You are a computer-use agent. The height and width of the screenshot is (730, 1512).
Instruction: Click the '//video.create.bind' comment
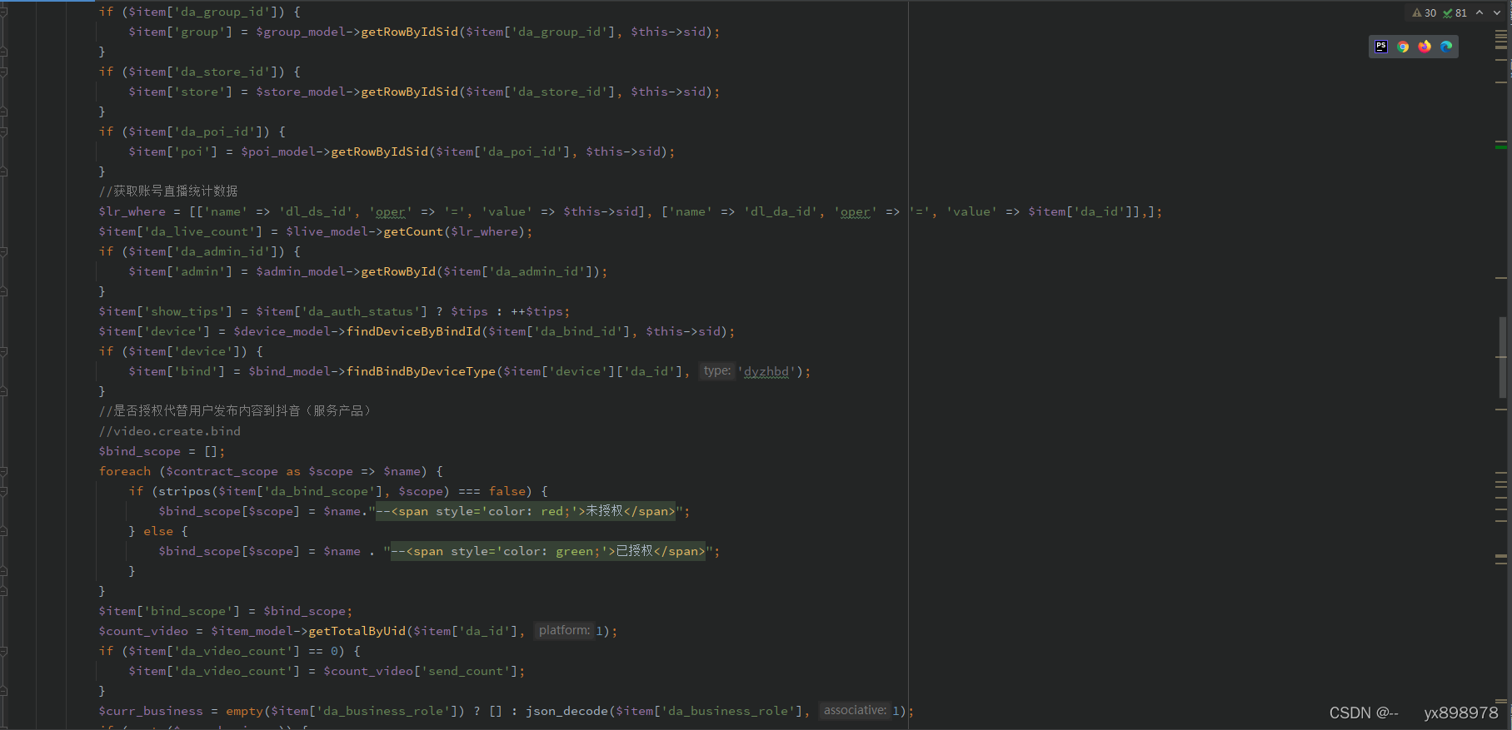[x=170, y=432]
